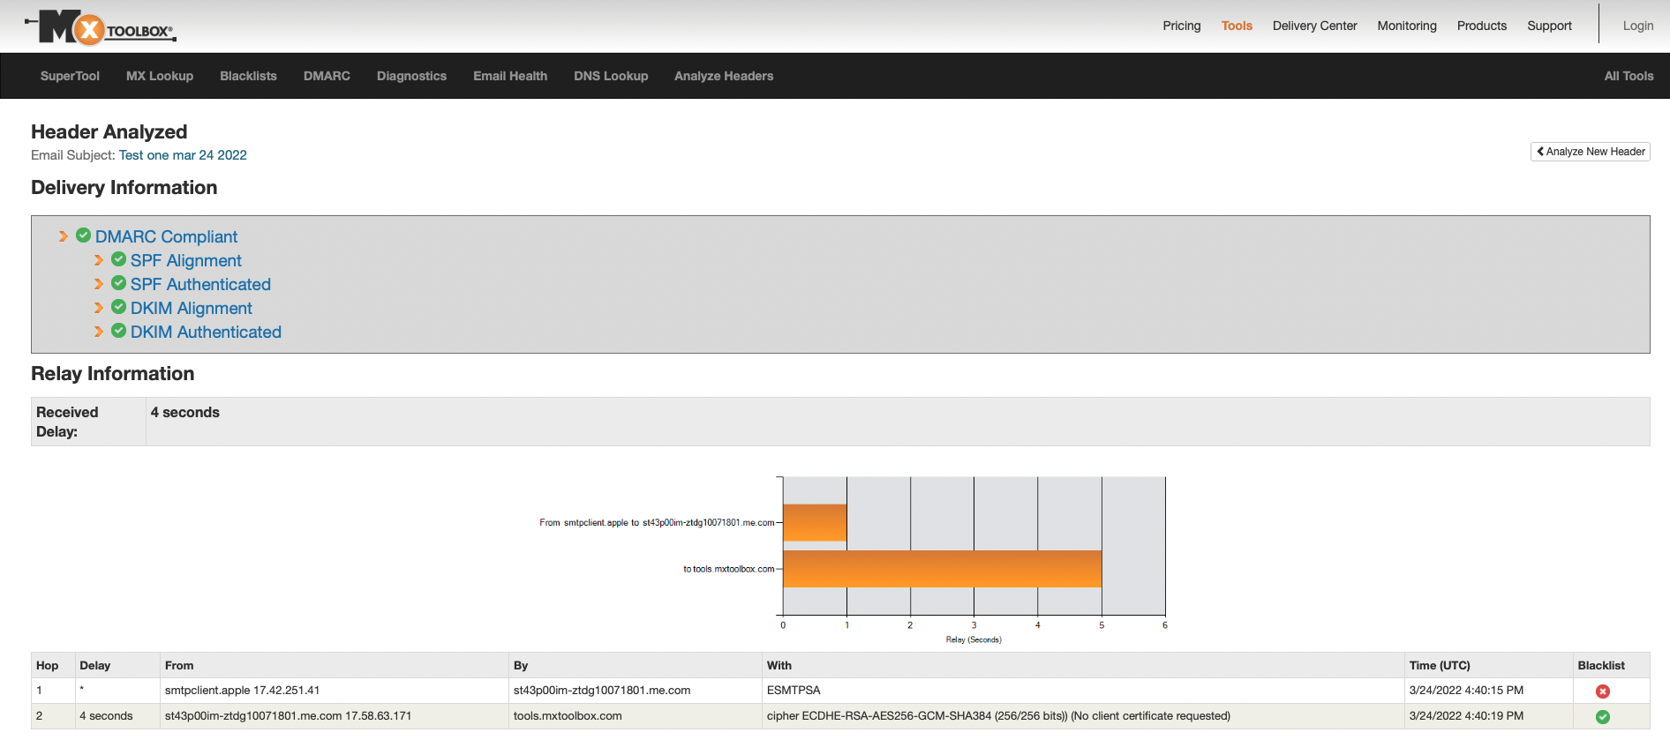Go to the Blacklists tool
The width and height of the screenshot is (1670, 740).
248,76
